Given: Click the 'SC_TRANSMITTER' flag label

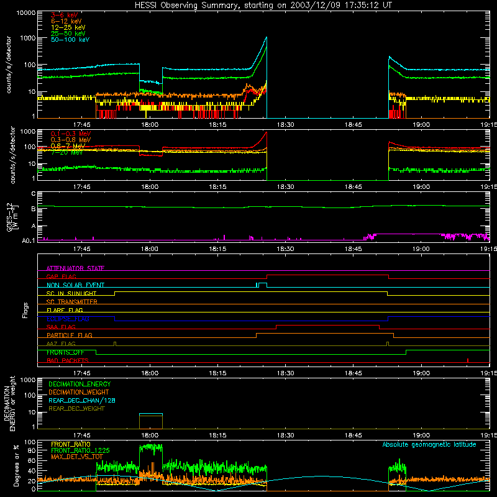Looking at the screenshot, I should point(72,301).
